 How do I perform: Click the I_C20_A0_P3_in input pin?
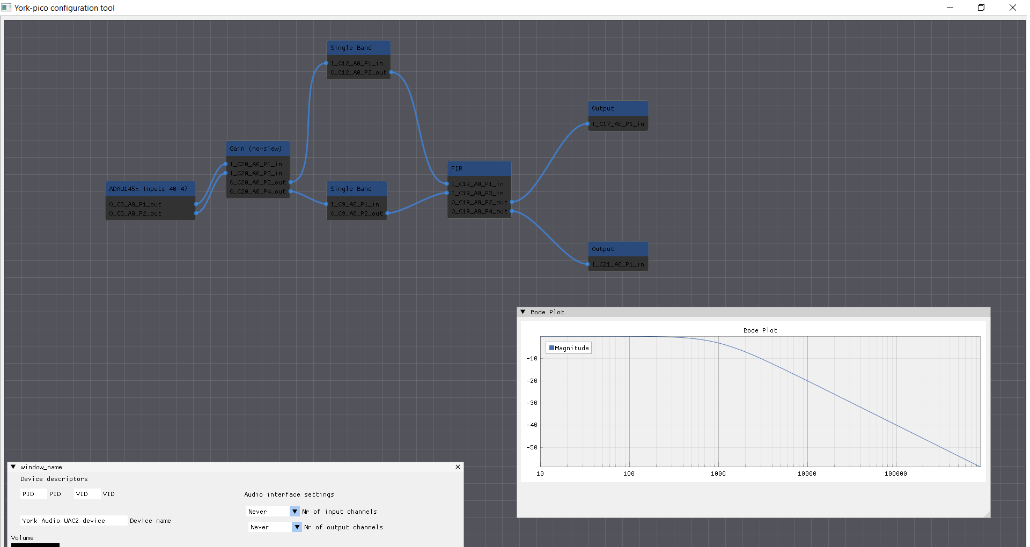coord(226,173)
